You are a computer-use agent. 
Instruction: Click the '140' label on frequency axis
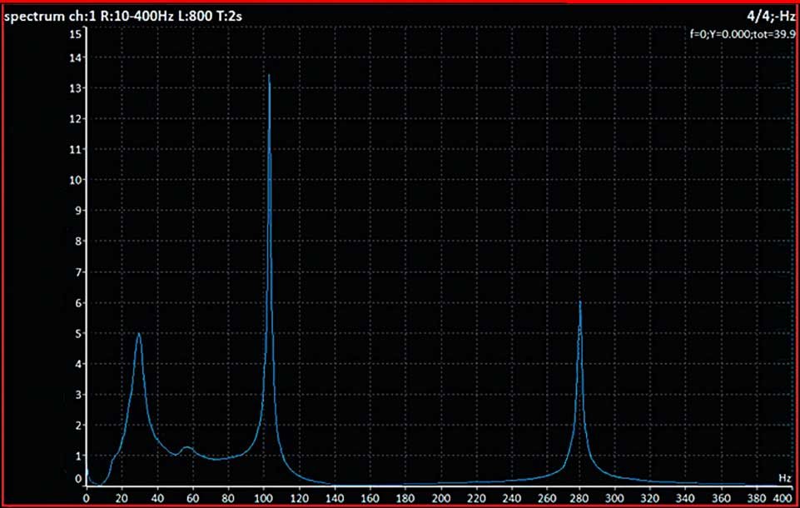click(x=334, y=499)
